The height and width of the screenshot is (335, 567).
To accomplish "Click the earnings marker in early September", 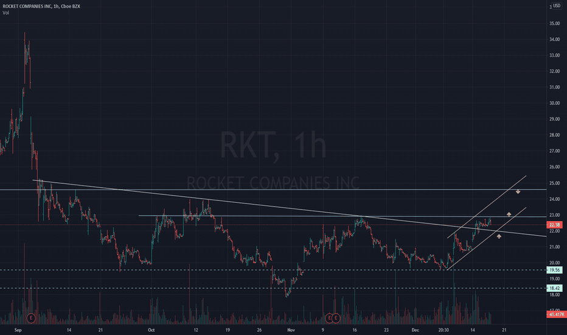I will click(x=31, y=319).
